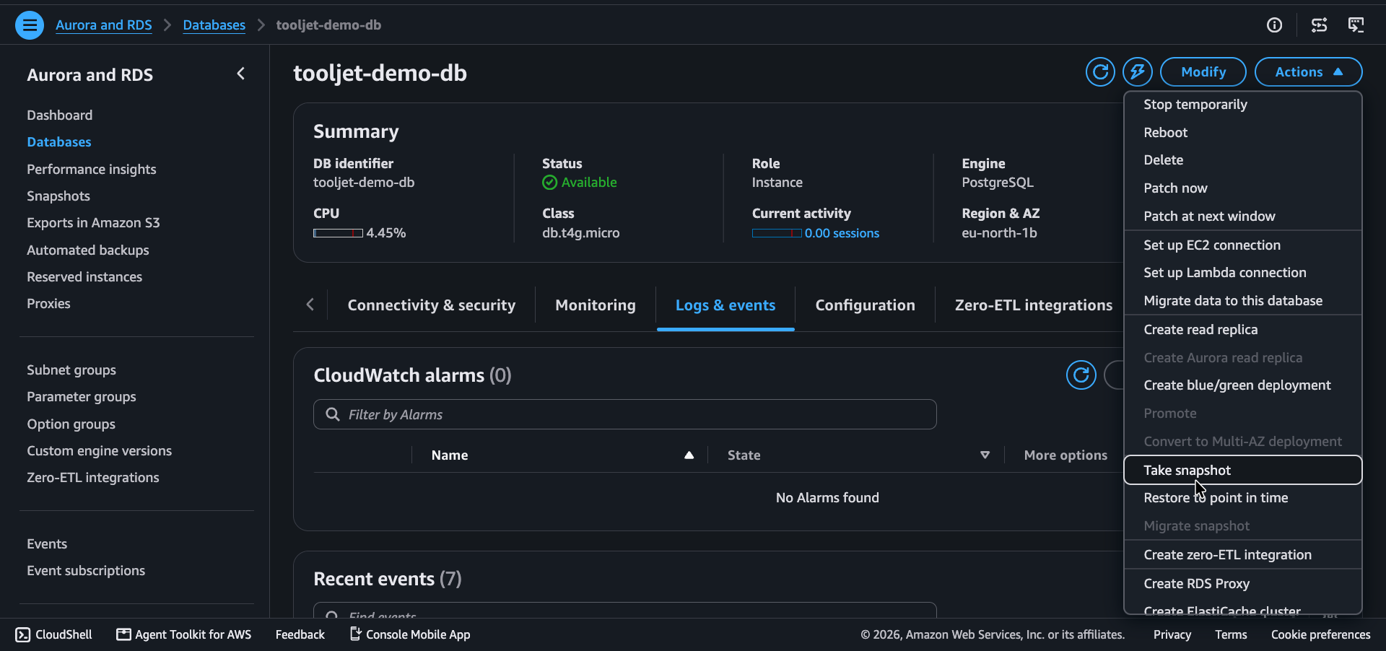Open Exports in Amazon S3
This screenshot has width=1386, height=651.
[x=93, y=223]
